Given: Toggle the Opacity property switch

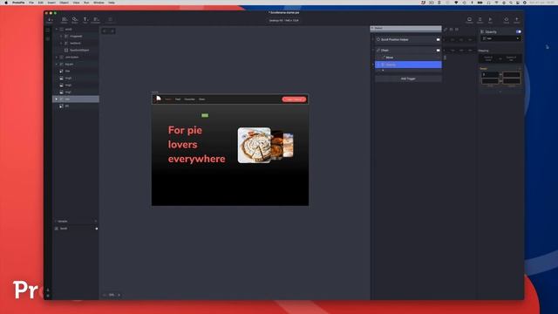Looking at the screenshot, I should pyautogui.click(x=519, y=31).
